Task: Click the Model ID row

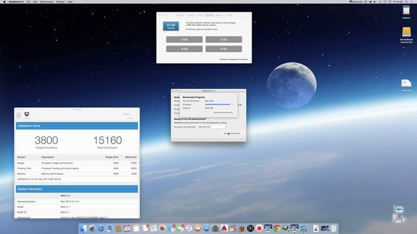Action: (77, 213)
